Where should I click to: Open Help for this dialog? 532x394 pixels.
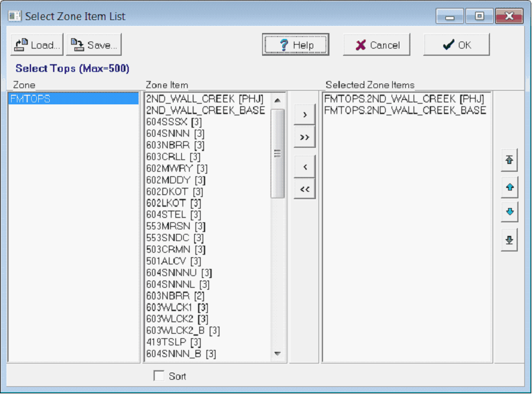tap(296, 45)
